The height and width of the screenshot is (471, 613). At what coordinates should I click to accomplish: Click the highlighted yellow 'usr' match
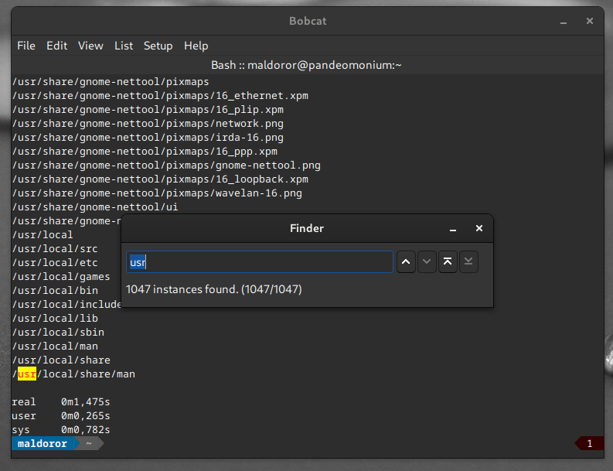27,374
